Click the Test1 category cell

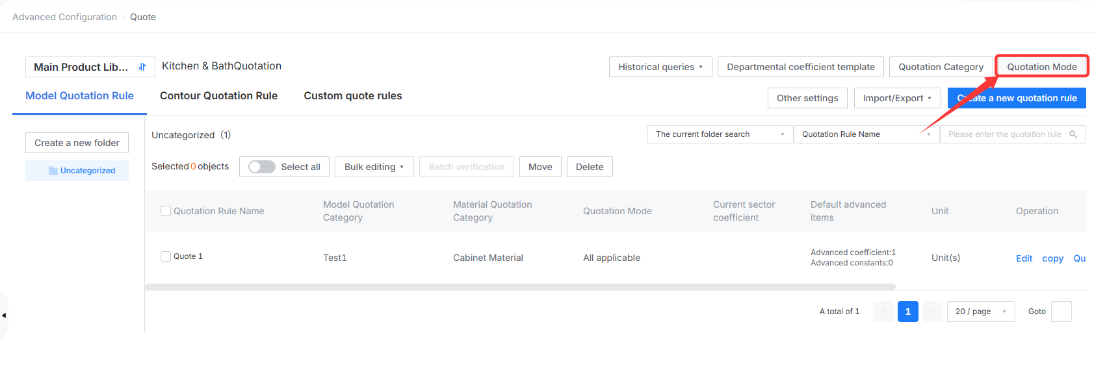pos(335,258)
